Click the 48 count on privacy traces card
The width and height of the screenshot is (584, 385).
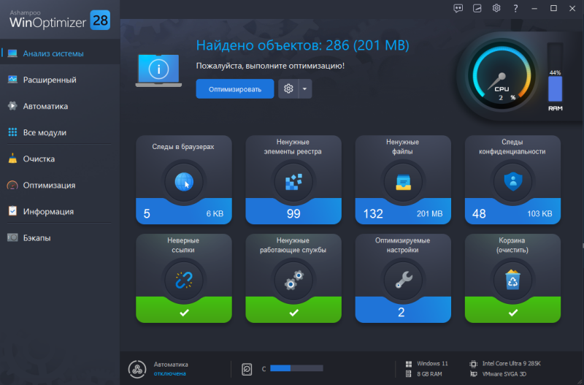tap(479, 213)
